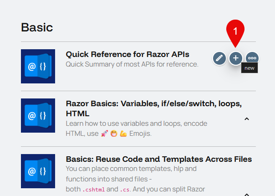Click the pencil edit icon for Quick Reference

point(219,58)
